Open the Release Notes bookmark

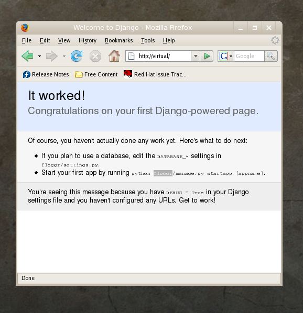[46, 74]
